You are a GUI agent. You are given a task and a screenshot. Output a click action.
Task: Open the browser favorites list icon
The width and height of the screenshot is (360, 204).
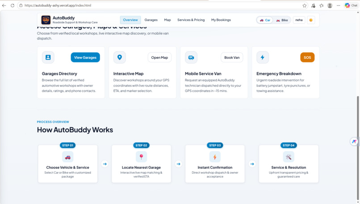click(x=322, y=5)
